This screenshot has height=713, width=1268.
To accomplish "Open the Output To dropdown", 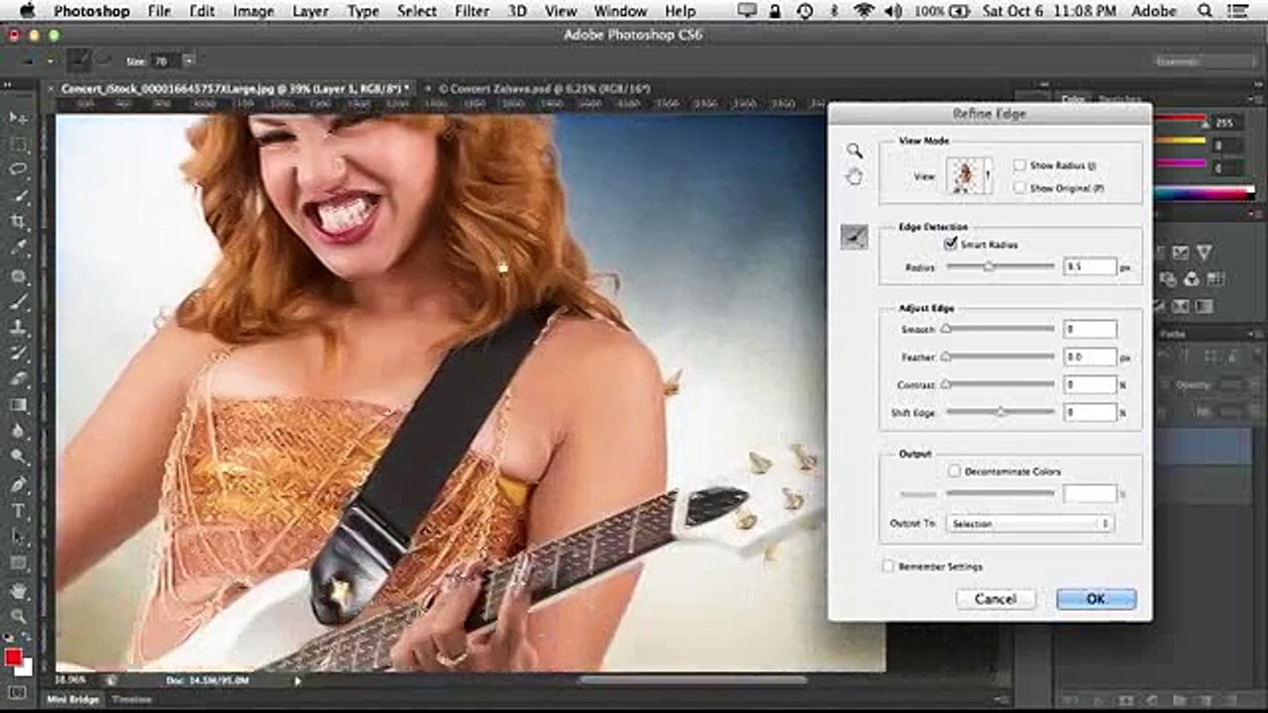I will 1029,523.
